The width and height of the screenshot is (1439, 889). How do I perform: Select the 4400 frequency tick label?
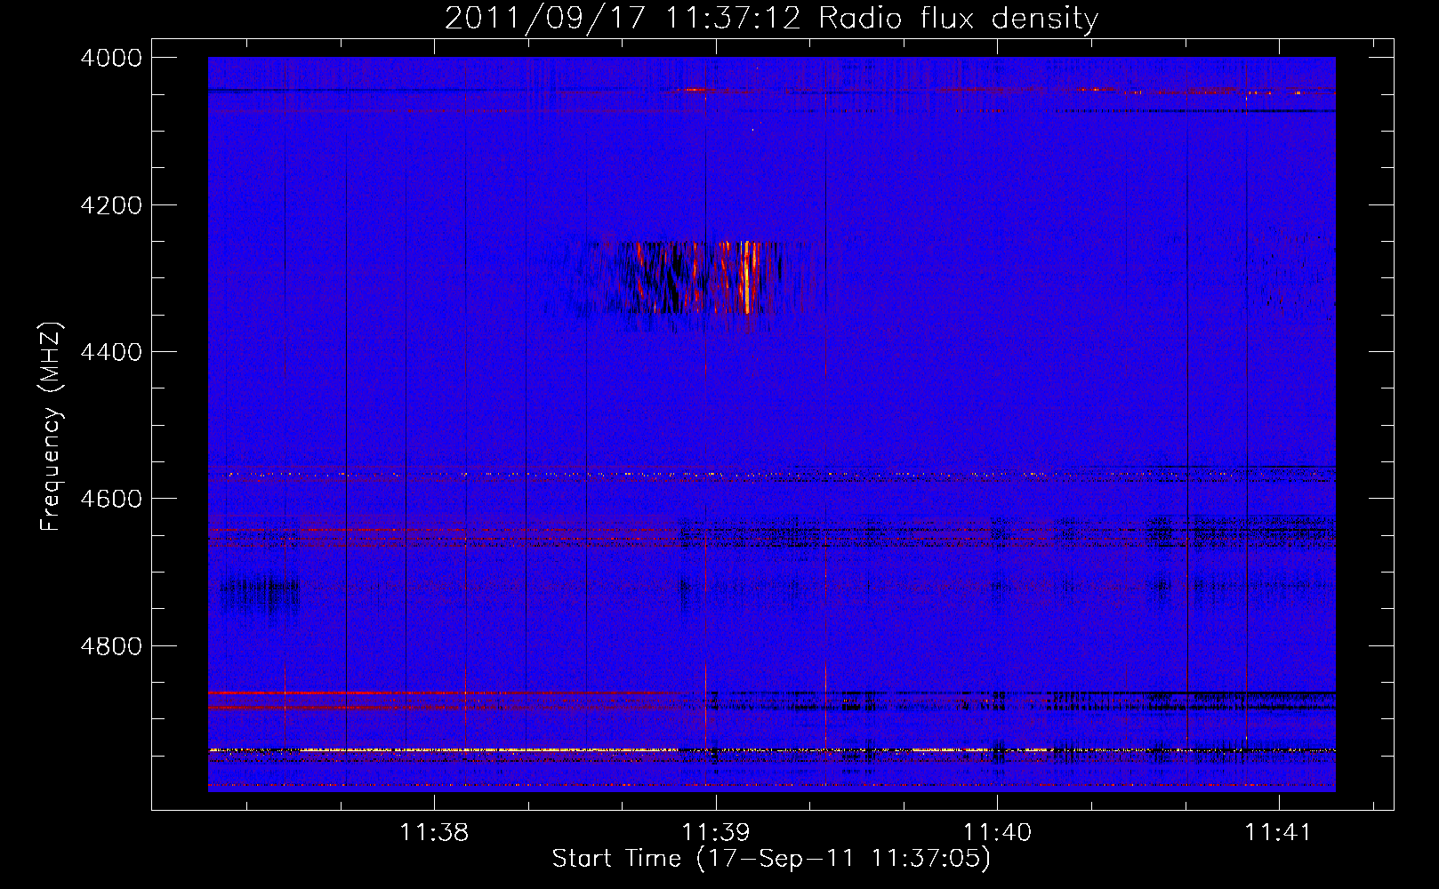(111, 352)
